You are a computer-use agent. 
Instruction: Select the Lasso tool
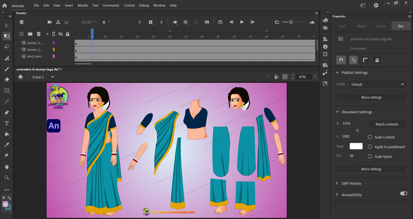point(7,47)
